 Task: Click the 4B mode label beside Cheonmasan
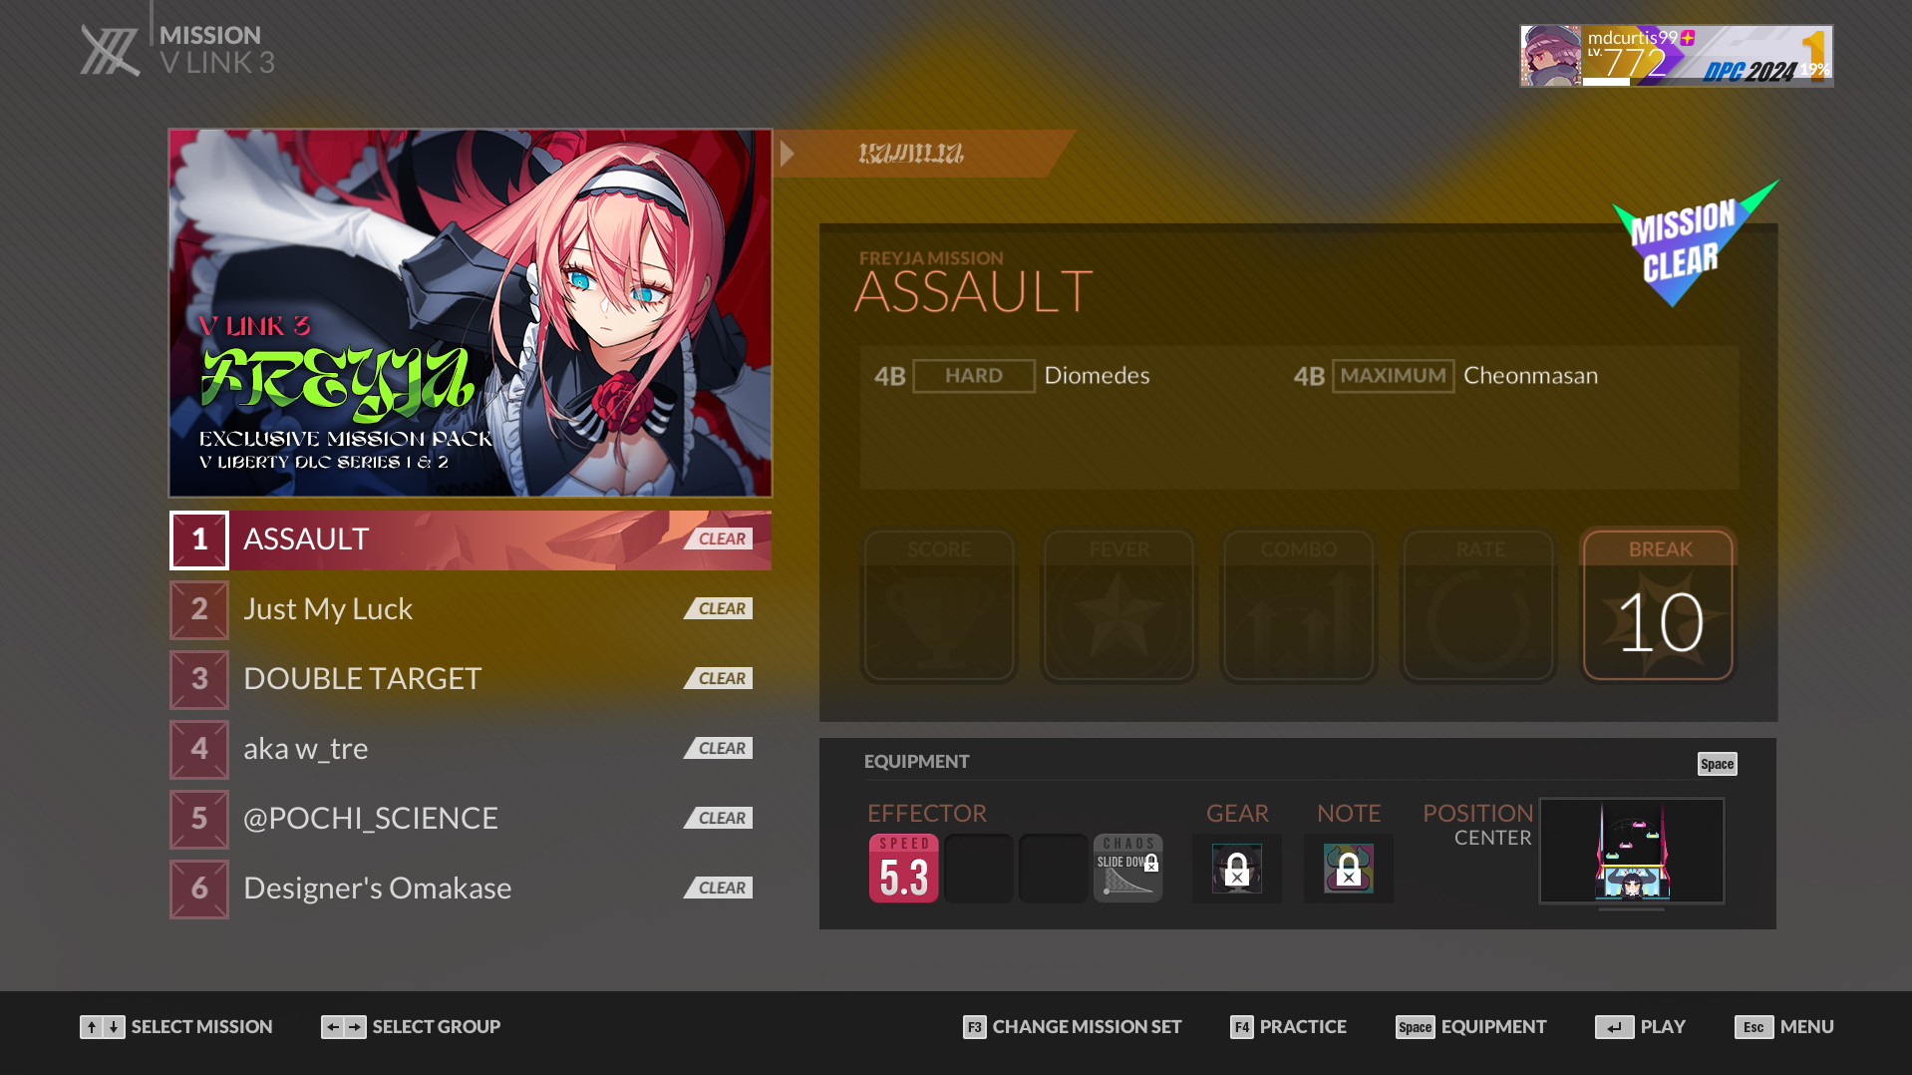coord(1309,377)
